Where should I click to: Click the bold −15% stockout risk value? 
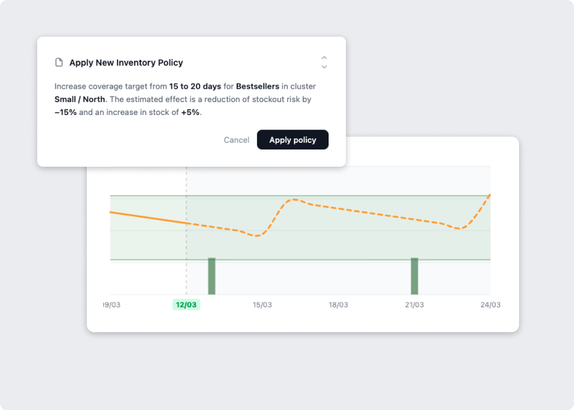click(66, 112)
